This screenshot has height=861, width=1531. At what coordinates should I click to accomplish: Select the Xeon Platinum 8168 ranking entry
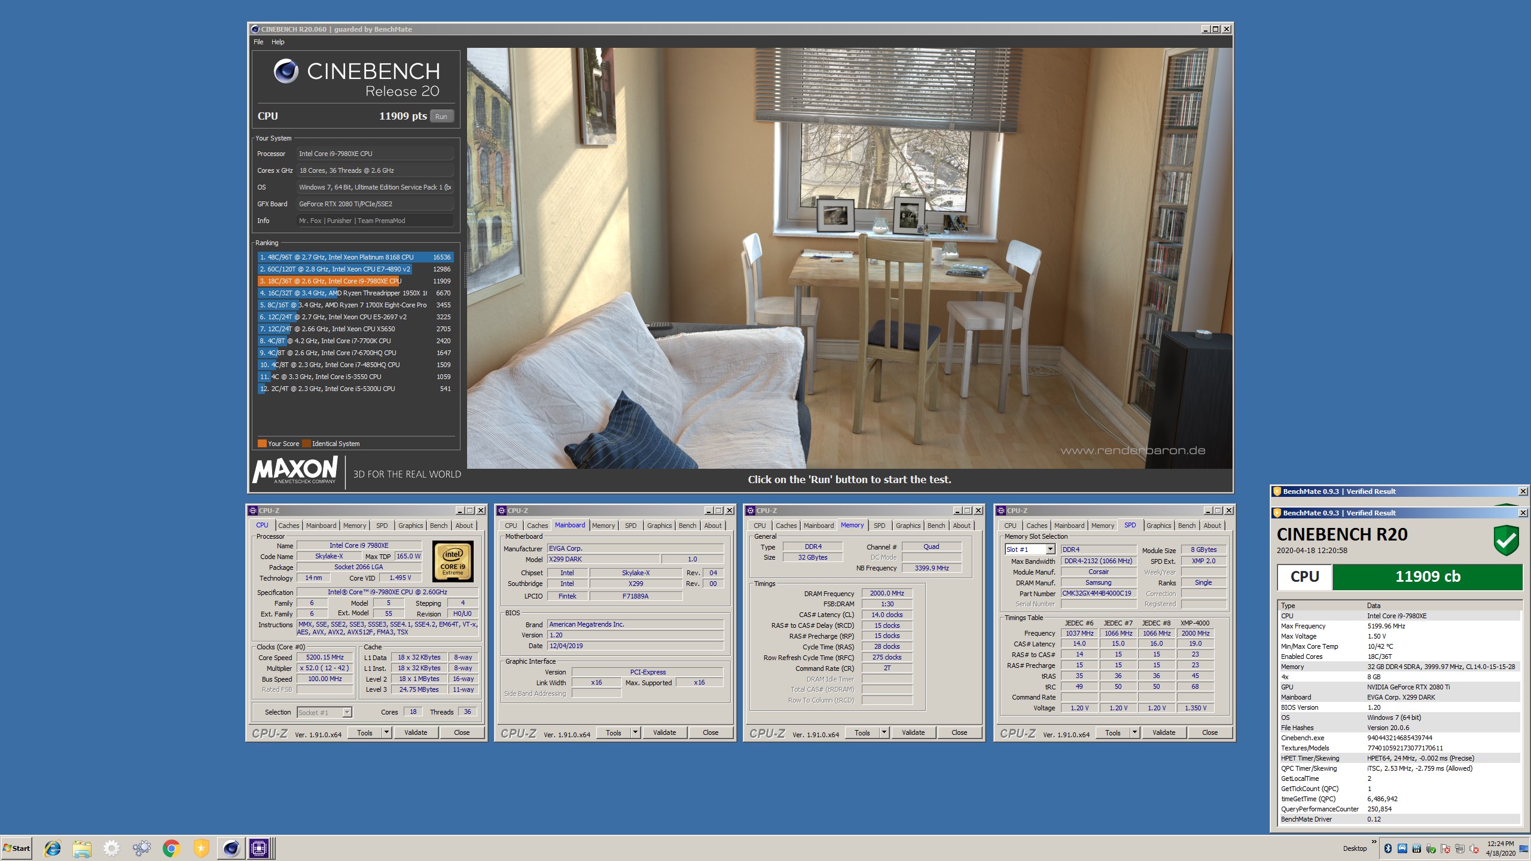pyautogui.click(x=355, y=257)
